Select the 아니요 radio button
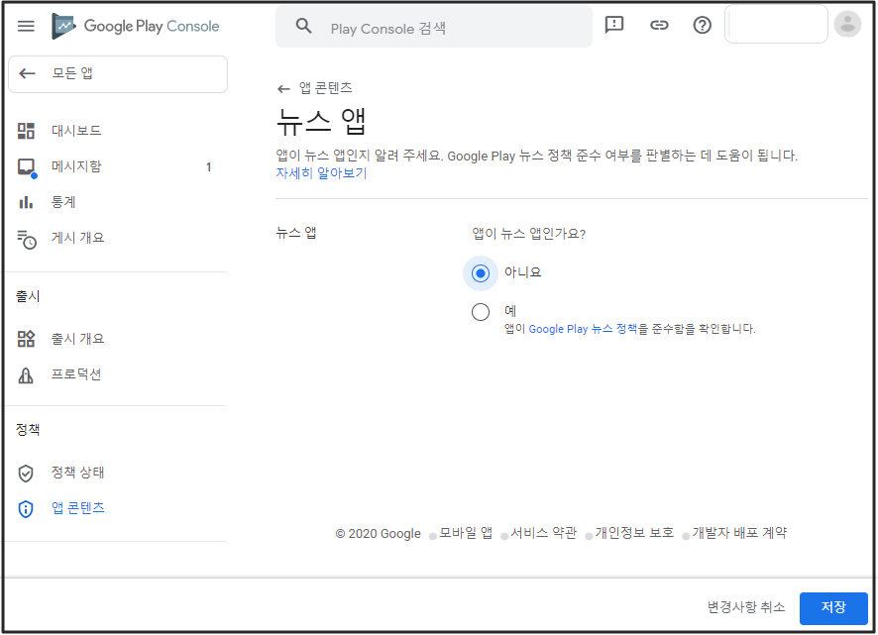878x635 pixels. [481, 273]
